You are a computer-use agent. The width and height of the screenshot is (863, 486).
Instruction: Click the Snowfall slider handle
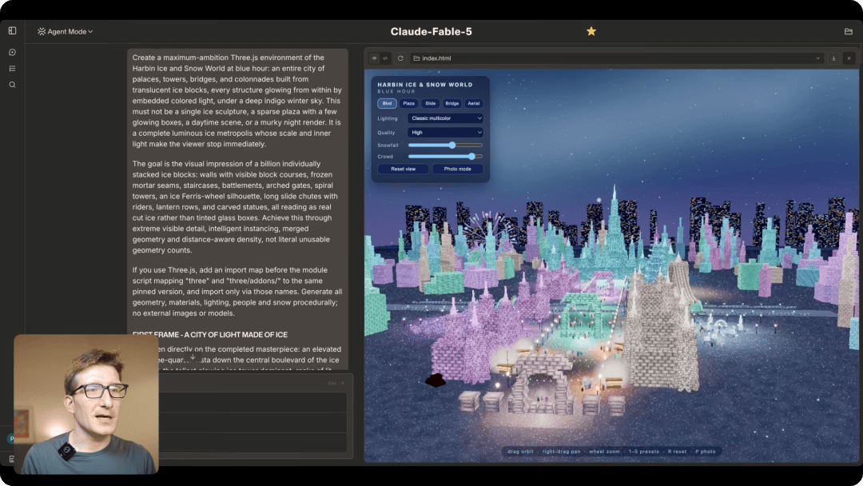pos(451,145)
